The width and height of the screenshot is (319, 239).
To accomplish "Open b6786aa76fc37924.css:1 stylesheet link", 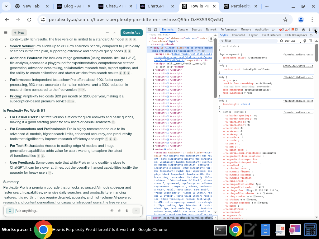I will [298, 66].
